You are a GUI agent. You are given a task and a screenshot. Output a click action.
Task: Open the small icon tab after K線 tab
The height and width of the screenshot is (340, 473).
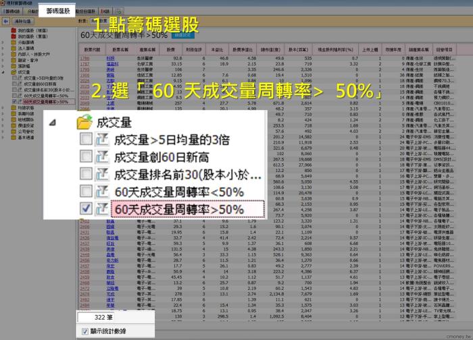[x=119, y=11]
